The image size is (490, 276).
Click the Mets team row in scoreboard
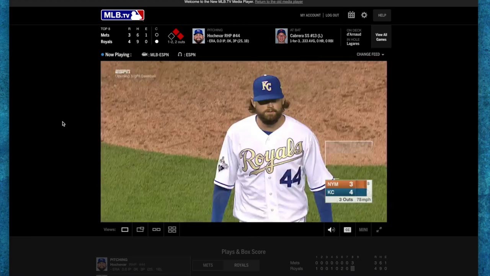(x=125, y=35)
